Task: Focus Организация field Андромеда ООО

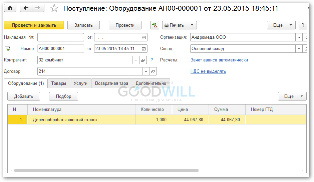Action: pyautogui.click(x=243, y=37)
